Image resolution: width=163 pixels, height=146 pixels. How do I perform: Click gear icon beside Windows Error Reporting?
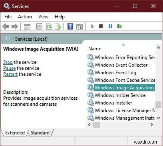[91, 57]
